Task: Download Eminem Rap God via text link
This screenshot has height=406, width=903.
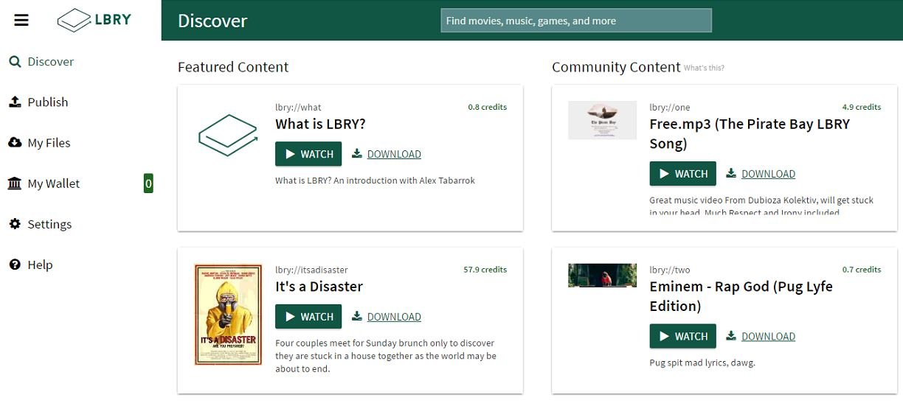Action: [x=768, y=337]
